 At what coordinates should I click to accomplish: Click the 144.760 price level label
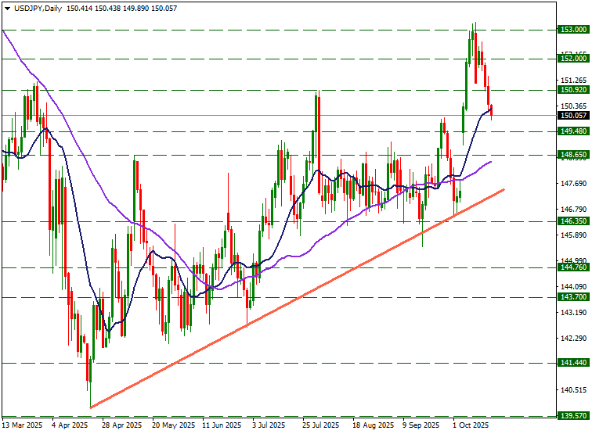tap(573, 267)
